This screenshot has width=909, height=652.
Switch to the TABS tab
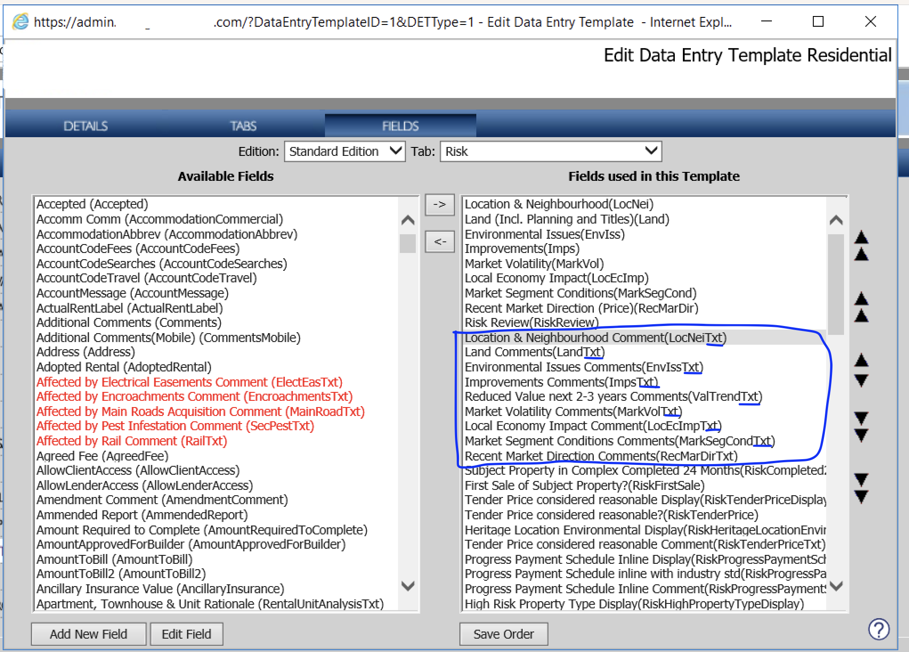pos(243,126)
